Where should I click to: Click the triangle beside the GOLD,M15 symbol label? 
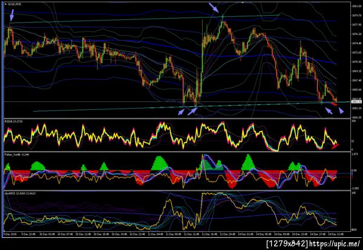5,4
